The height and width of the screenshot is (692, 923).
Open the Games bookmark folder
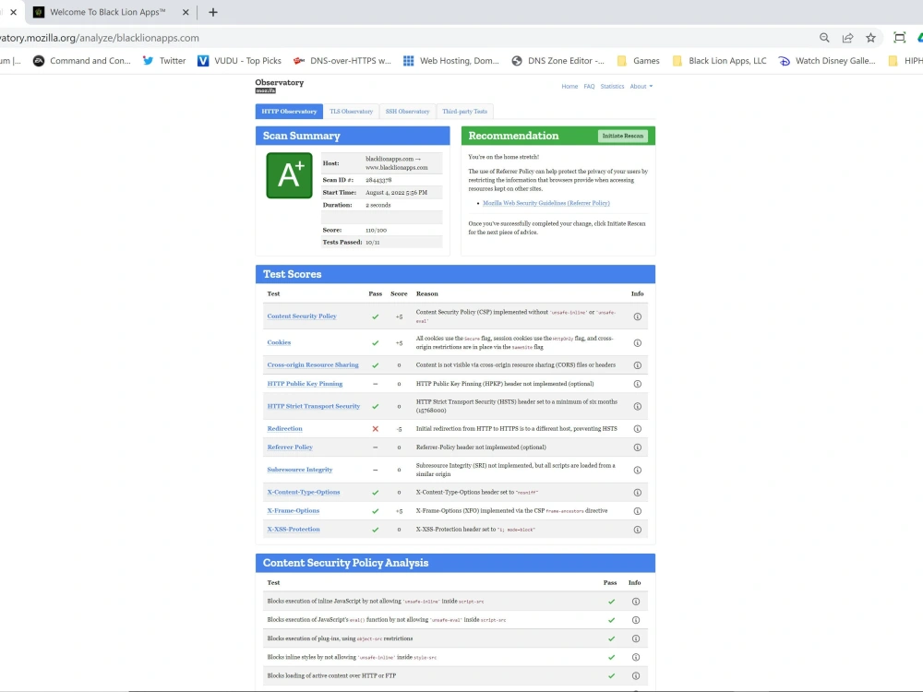[638, 61]
